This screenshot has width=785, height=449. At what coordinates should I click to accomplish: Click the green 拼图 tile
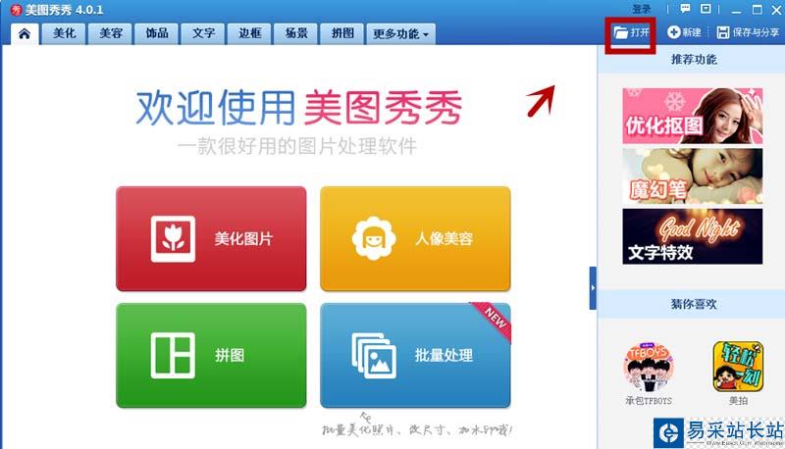(211, 356)
